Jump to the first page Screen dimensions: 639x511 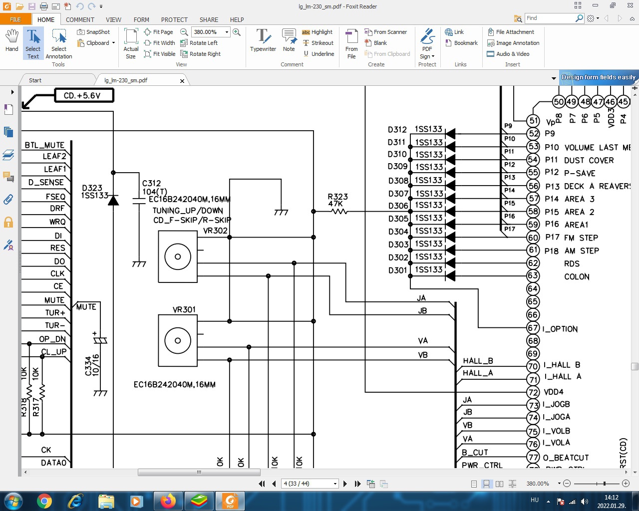coord(262,484)
